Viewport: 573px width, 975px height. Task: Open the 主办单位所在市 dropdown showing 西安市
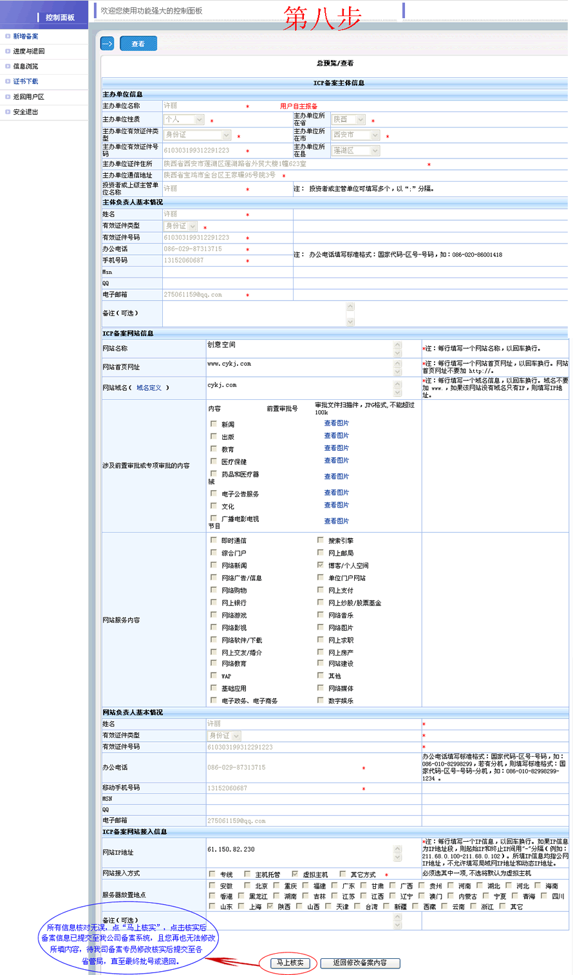tap(356, 135)
